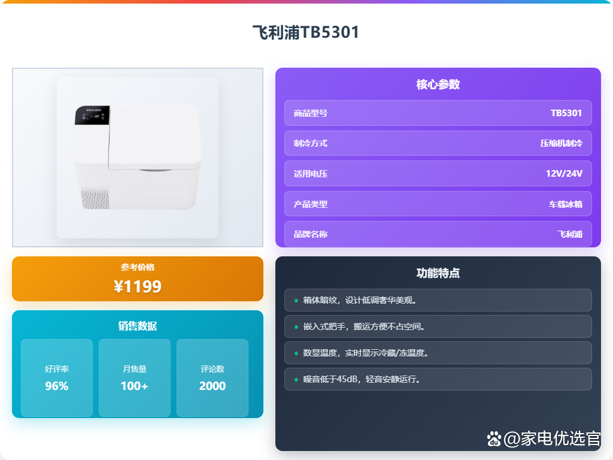Image resolution: width=613 pixels, height=460 pixels.
Task: Click the green bullet beside 噪音低于45dB feature
Action: pyautogui.click(x=296, y=379)
